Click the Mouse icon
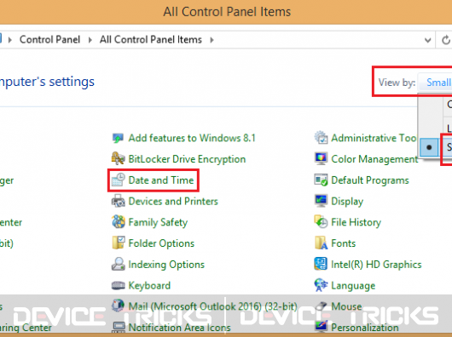 pos(321,306)
